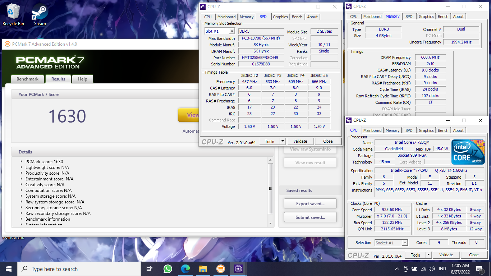Open WhatsApp from the taskbar
The image size is (491, 276).
tap(168, 269)
